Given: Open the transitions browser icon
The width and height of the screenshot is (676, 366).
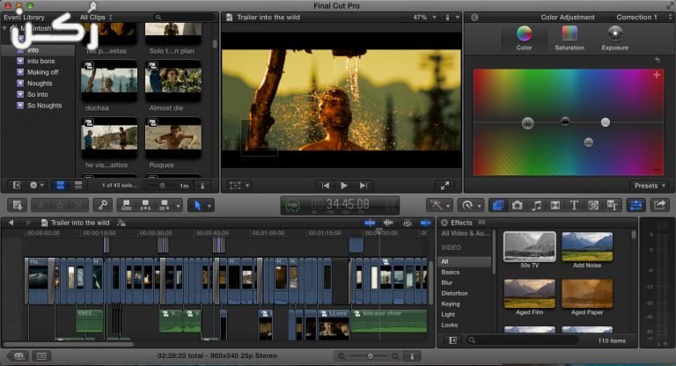Looking at the screenshot, I should 555,205.
